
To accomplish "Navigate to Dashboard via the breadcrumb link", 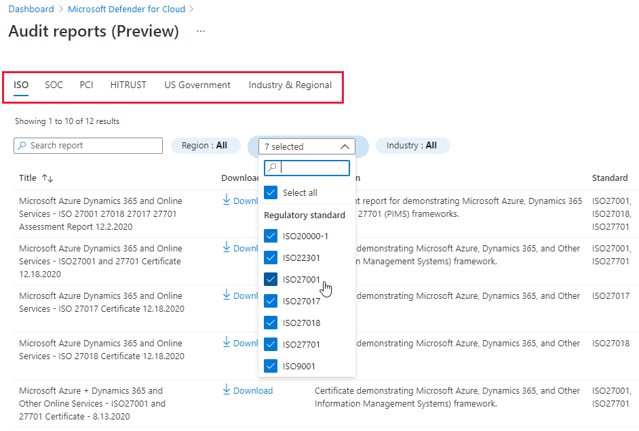I will (x=31, y=9).
